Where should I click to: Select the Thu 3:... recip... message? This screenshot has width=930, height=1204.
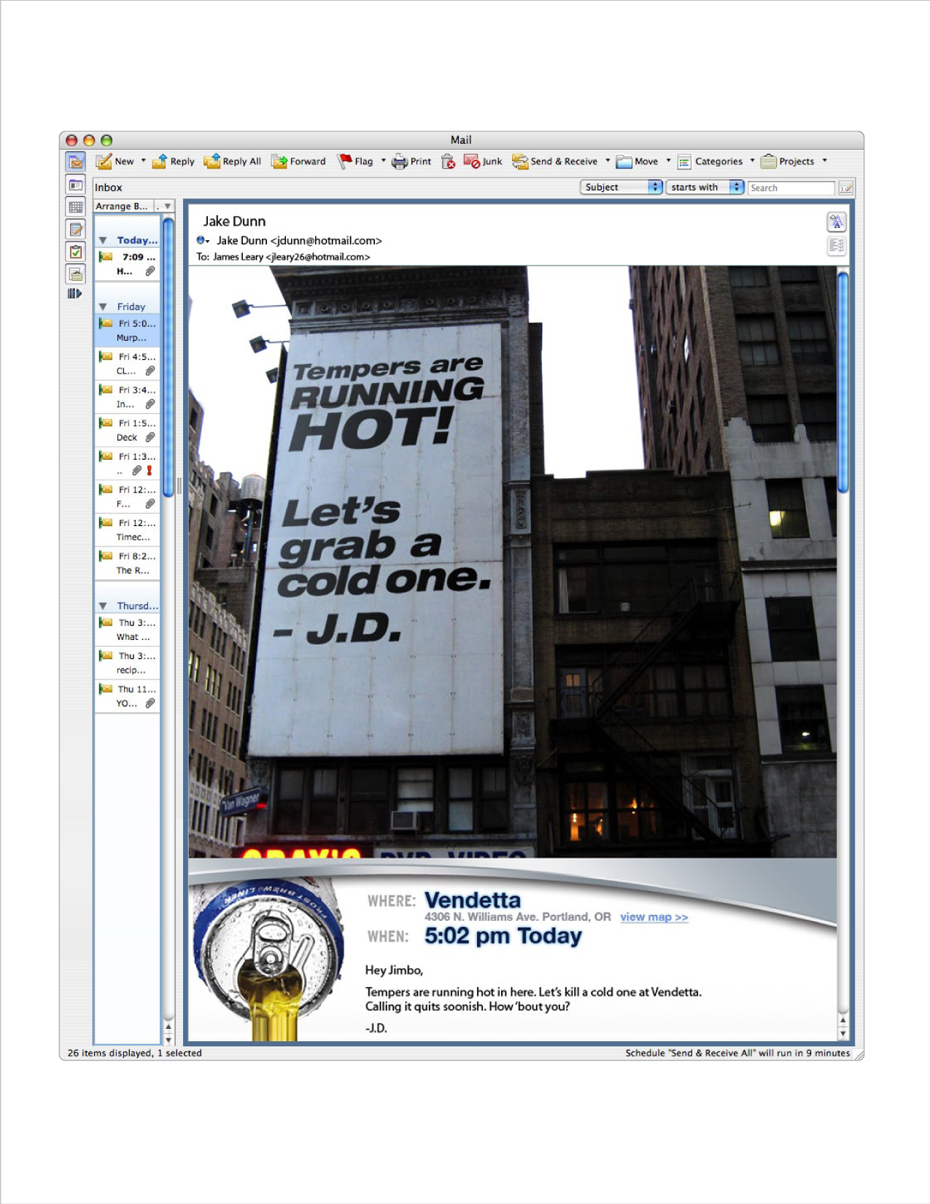[128, 663]
